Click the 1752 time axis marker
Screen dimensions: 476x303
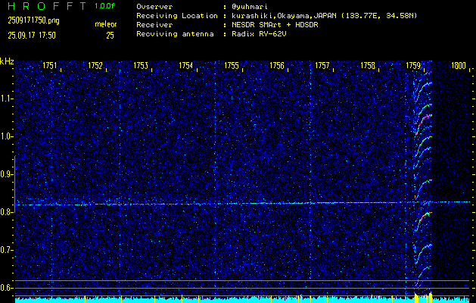pos(95,65)
